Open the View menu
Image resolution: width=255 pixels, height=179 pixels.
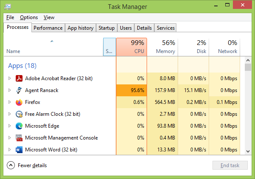[x=49, y=17]
